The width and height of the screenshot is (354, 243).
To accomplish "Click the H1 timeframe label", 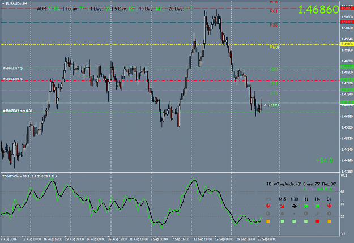I will click(306, 199).
